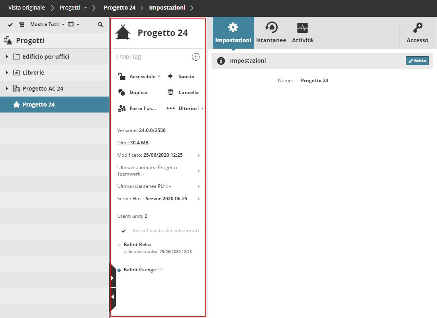Click the left-pointing panel collapse arrow

(112, 297)
